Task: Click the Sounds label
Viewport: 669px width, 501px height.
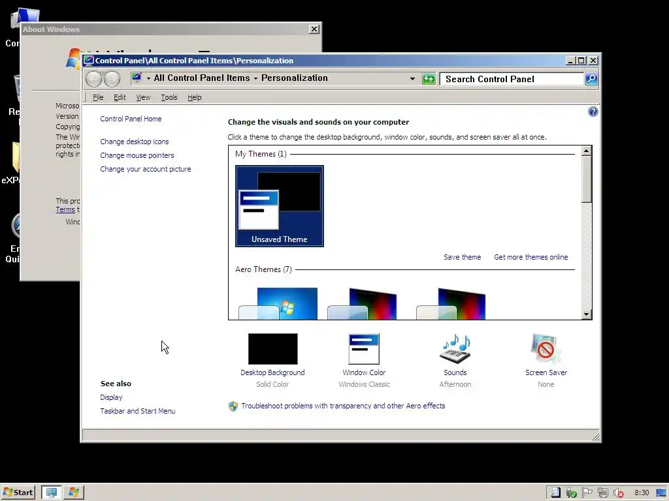Action: point(455,372)
